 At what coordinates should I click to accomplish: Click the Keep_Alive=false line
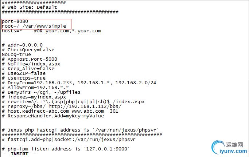point(28,69)
